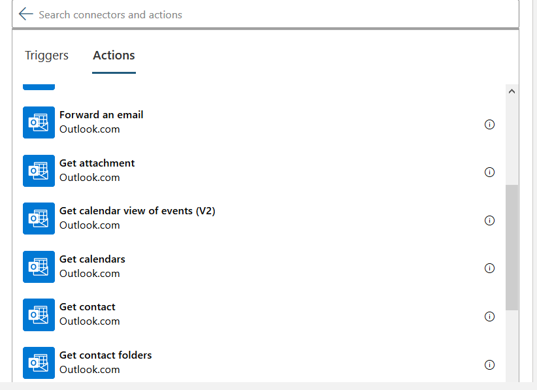Open the info icon for Get attachment
The height and width of the screenshot is (390, 537).
pos(489,172)
